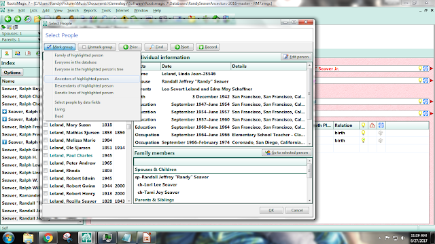This screenshot has width=435, height=244.
Task: Click blue FamilySearch column header icon
Action: (381, 125)
